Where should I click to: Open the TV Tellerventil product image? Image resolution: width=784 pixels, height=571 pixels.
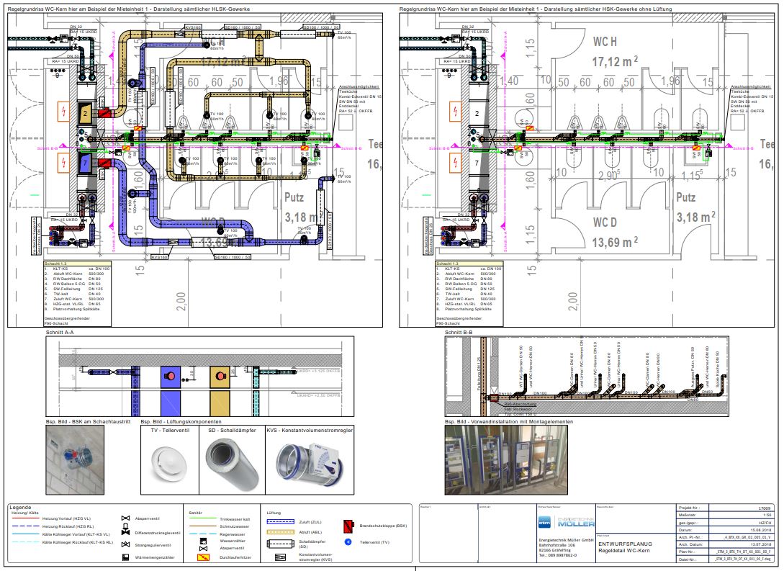[x=168, y=462]
